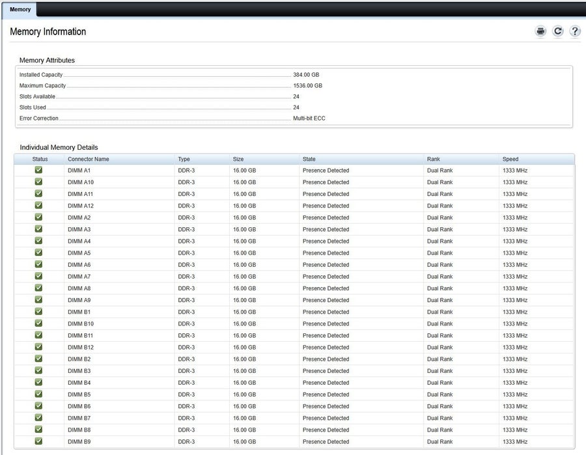Sort by the Speed column header
The height and width of the screenshot is (455, 586).
click(x=510, y=159)
